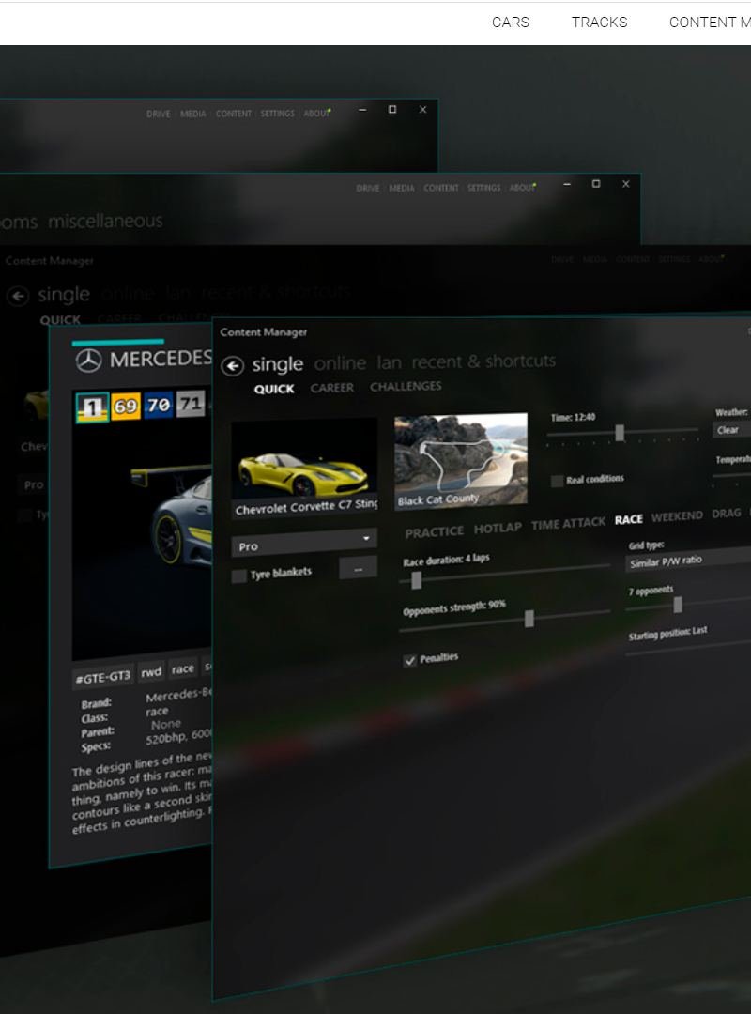Open SETTINGS menu in the 'miscellaneous' window
Viewport: 751px width, 1014px height.
(x=483, y=188)
